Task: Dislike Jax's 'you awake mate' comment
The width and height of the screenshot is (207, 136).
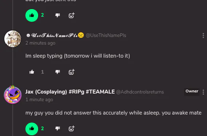Action: tap(57, 128)
